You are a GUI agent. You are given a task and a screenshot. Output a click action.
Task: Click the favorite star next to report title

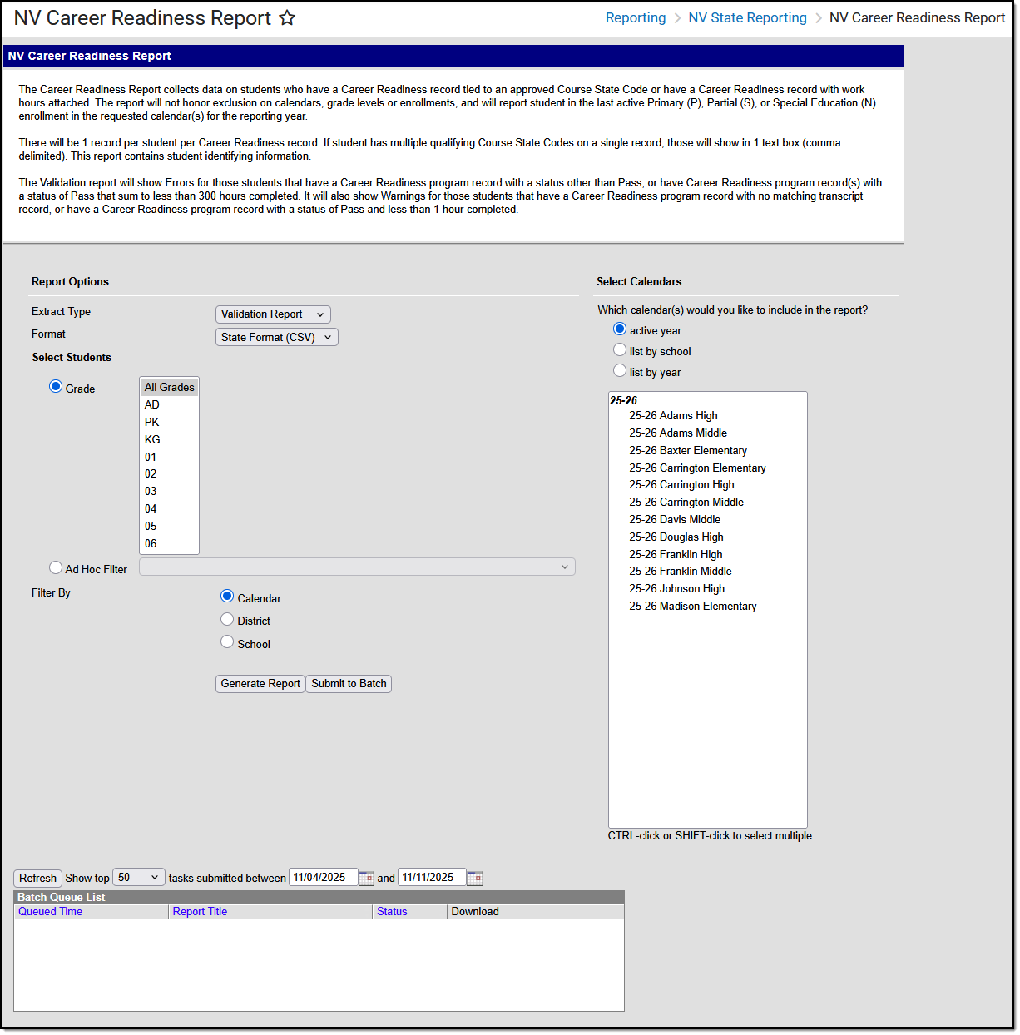[x=287, y=17]
